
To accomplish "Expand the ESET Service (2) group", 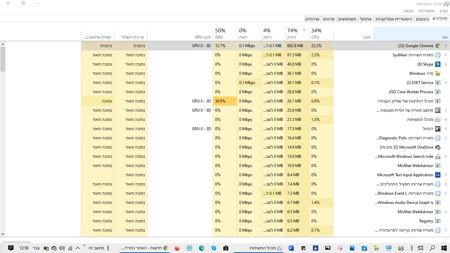I will [446, 83].
